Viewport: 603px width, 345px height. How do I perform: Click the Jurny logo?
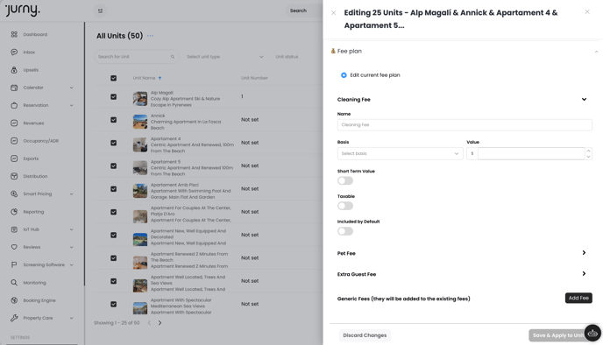pos(23,10)
